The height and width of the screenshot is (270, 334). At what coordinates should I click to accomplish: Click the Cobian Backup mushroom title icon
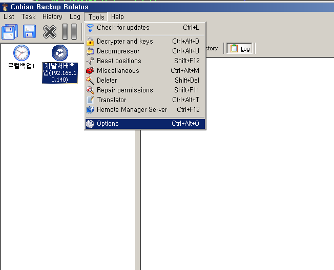point(5,7)
